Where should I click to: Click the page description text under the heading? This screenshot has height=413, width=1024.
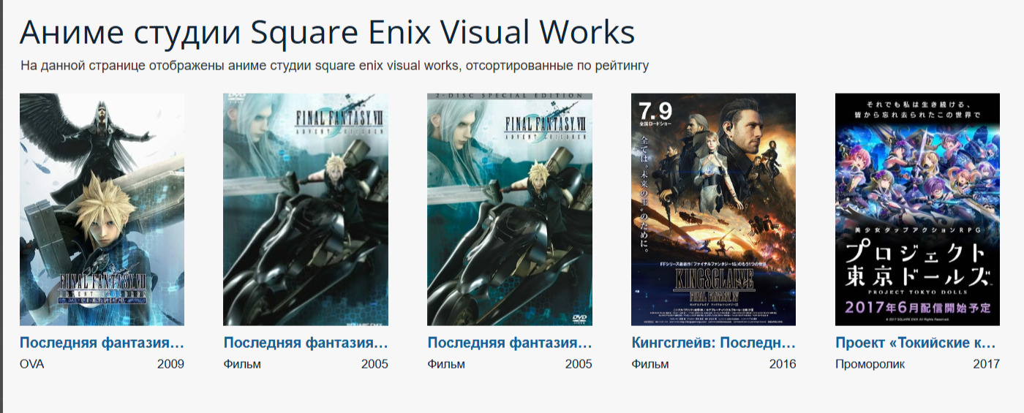pyautogui.click(x=334, y=67)
